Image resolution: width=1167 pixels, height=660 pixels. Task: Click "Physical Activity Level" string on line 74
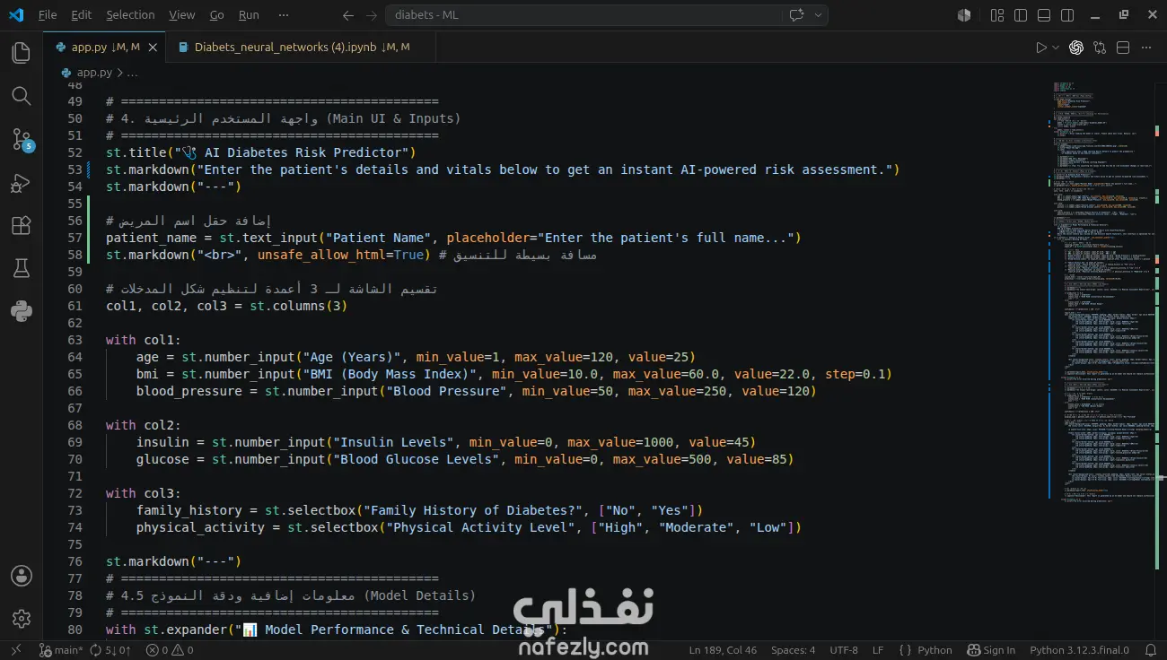pyautogui.click(x=480, y=527)
